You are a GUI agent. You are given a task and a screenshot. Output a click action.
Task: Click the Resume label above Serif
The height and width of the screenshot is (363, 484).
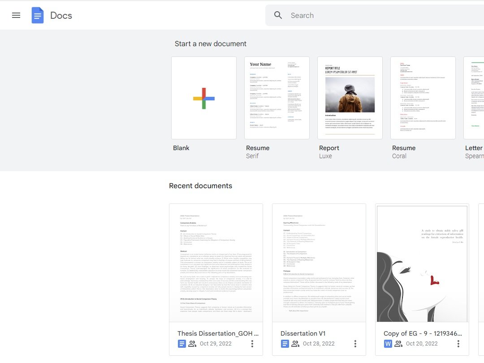point(258,148)
